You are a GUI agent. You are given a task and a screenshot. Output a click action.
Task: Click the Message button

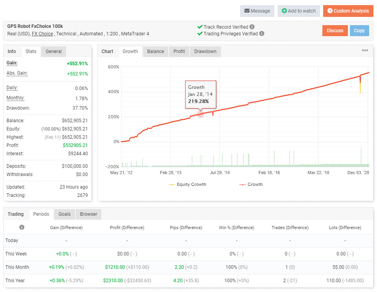point(257,11)
